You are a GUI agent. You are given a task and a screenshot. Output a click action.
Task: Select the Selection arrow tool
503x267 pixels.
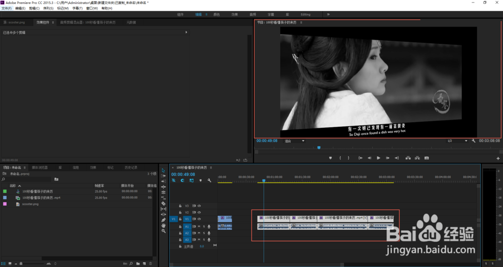pos(163,170)
